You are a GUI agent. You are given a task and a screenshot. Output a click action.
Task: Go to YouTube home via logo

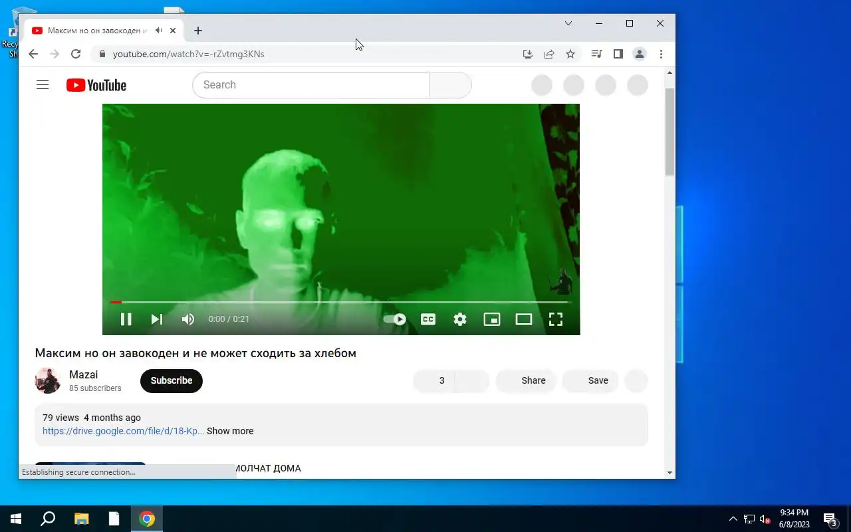point(96,85)
